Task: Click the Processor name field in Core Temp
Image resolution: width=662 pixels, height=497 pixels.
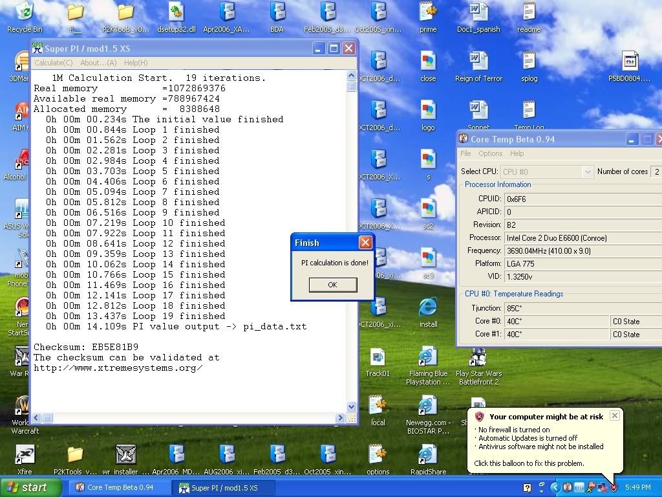Action: click(x=583, y=238)
